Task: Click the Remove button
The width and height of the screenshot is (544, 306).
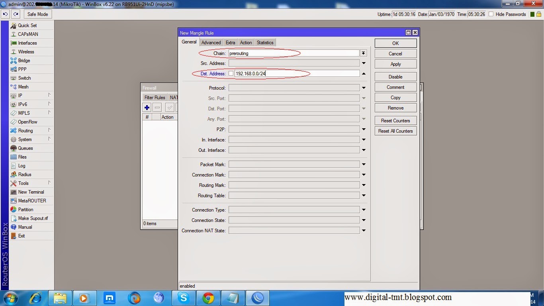Action: tap(395, 108)
